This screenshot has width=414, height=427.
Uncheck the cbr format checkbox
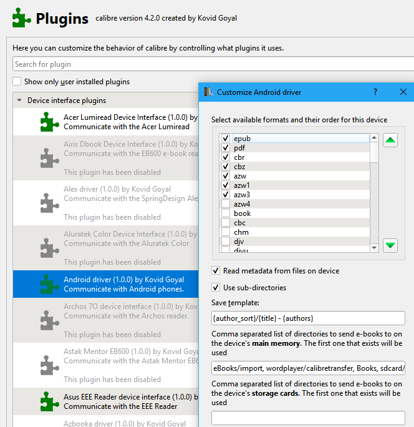pyautogui.click(x=226, y=157)
